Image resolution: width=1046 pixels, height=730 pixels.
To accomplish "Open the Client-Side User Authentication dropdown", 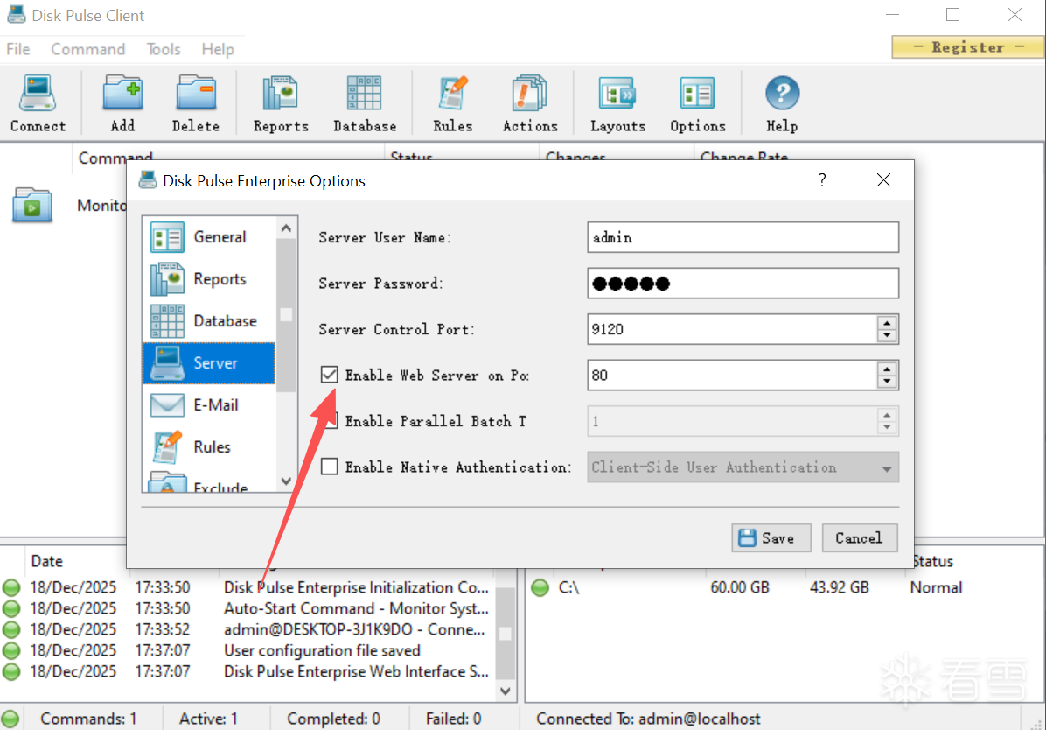I will click(x=743, y=467).
